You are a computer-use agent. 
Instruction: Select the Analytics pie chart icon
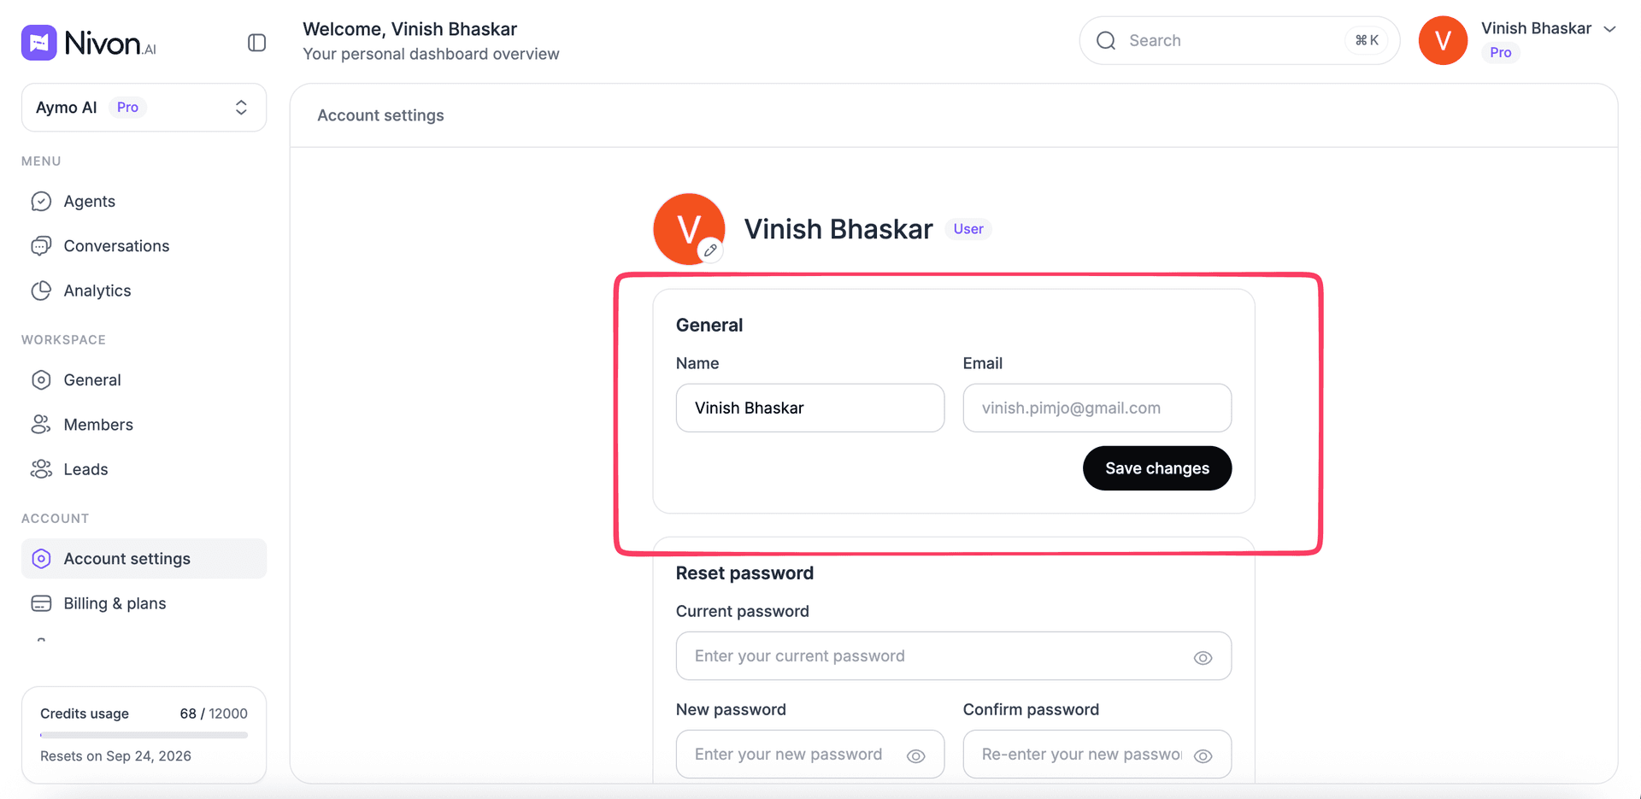[41, 291]
